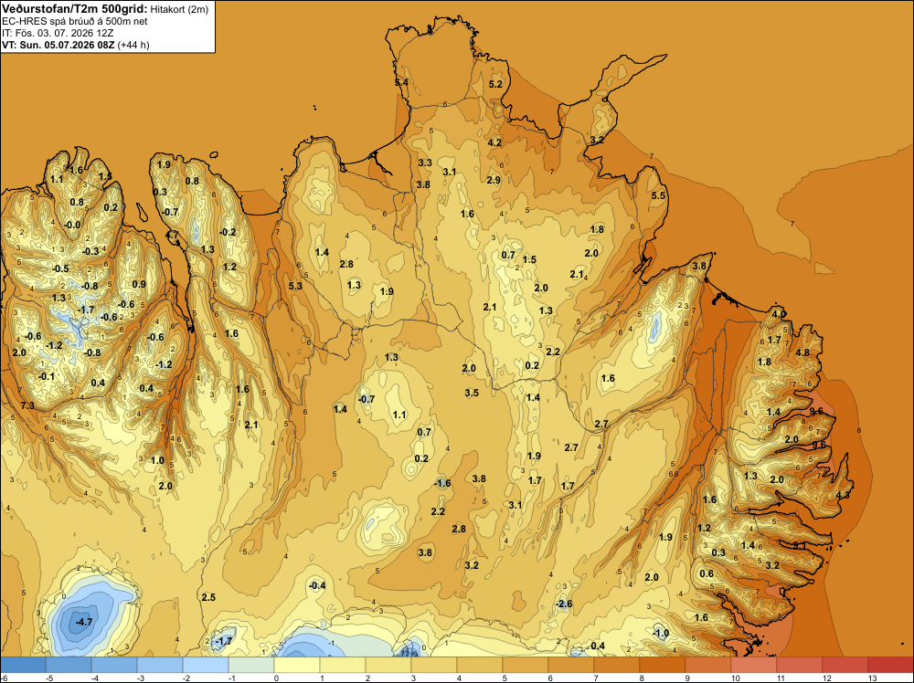Screen dimensions: 914x683
Task: Select the valid time 'VT: Sun. 05.07.2026 08Z'
Action: [58, 45]
